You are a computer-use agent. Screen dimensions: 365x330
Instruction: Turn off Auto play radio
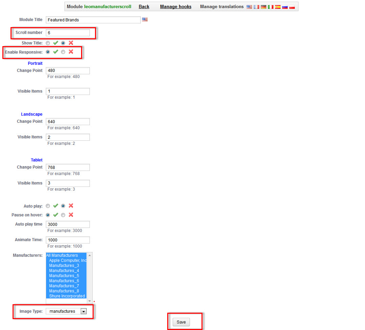(x=63, y=206)
